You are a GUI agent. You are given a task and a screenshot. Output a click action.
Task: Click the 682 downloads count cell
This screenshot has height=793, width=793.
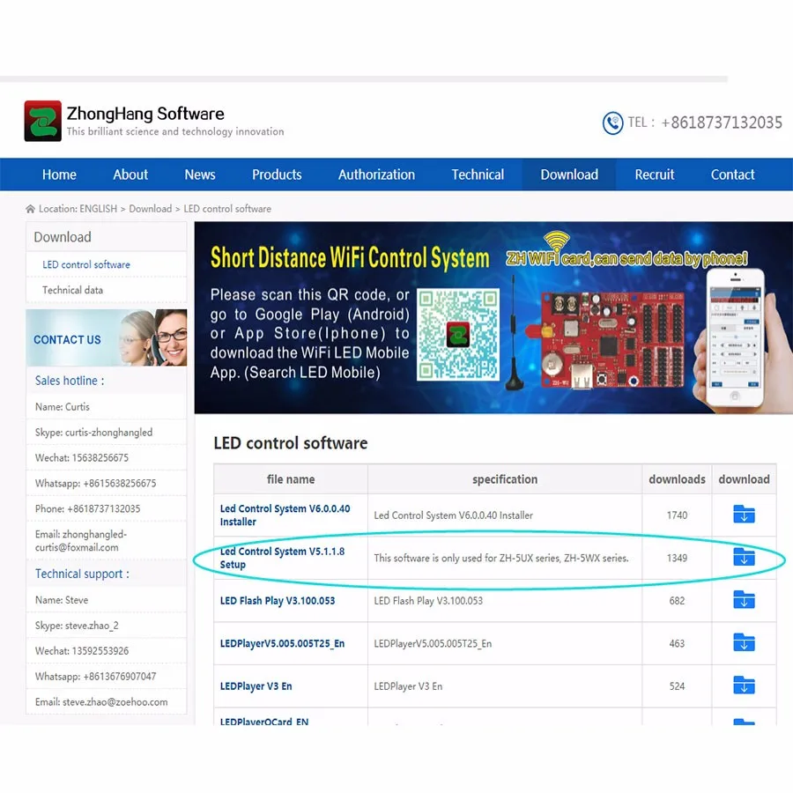(677, 601)
